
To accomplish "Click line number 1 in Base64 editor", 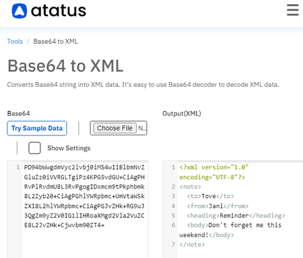I will [x=18, y=168].
